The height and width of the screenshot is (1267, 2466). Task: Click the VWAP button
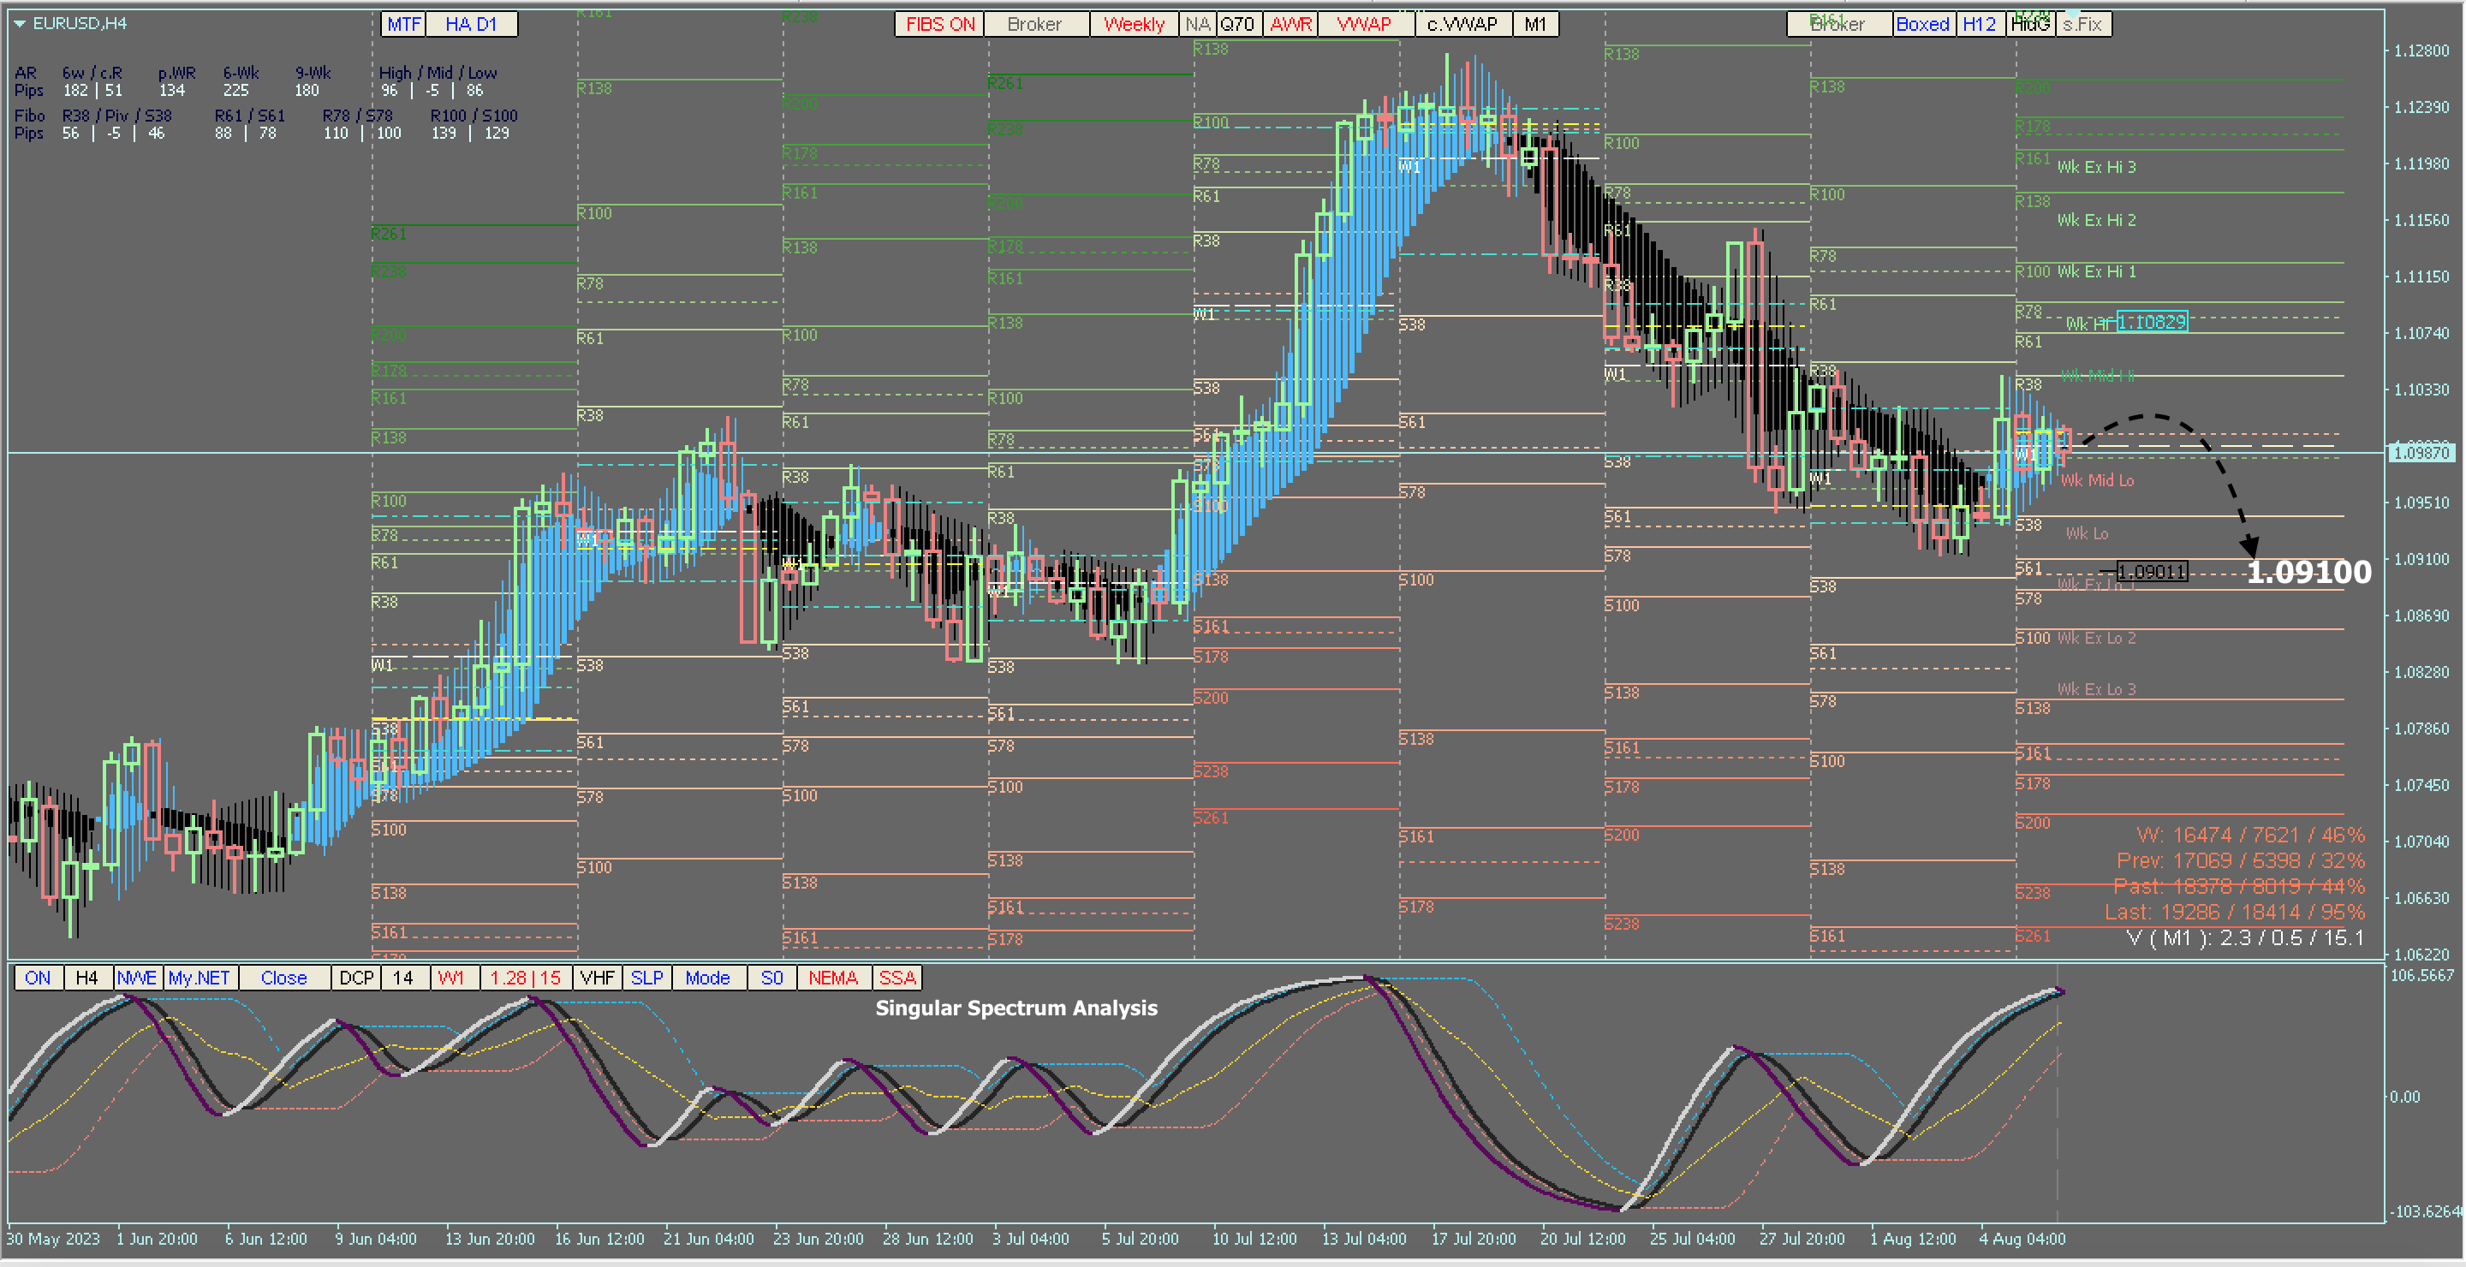coord(1363,24)
